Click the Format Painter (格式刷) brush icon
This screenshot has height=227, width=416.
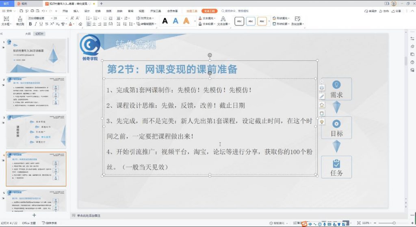tap(20, 19)
